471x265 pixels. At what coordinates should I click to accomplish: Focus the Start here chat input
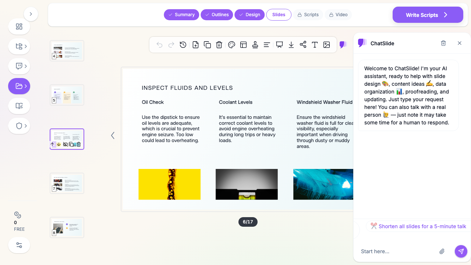(x=397, y=251)
